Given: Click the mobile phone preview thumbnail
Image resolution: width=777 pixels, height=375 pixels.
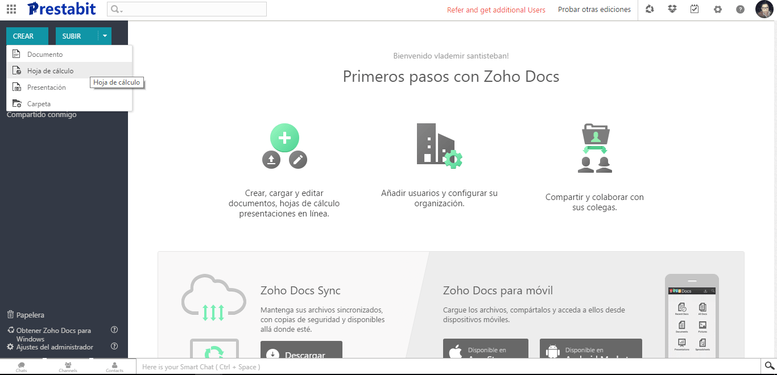Looking at the screenshot, I should pyautogui.click(x=692, y=316).
